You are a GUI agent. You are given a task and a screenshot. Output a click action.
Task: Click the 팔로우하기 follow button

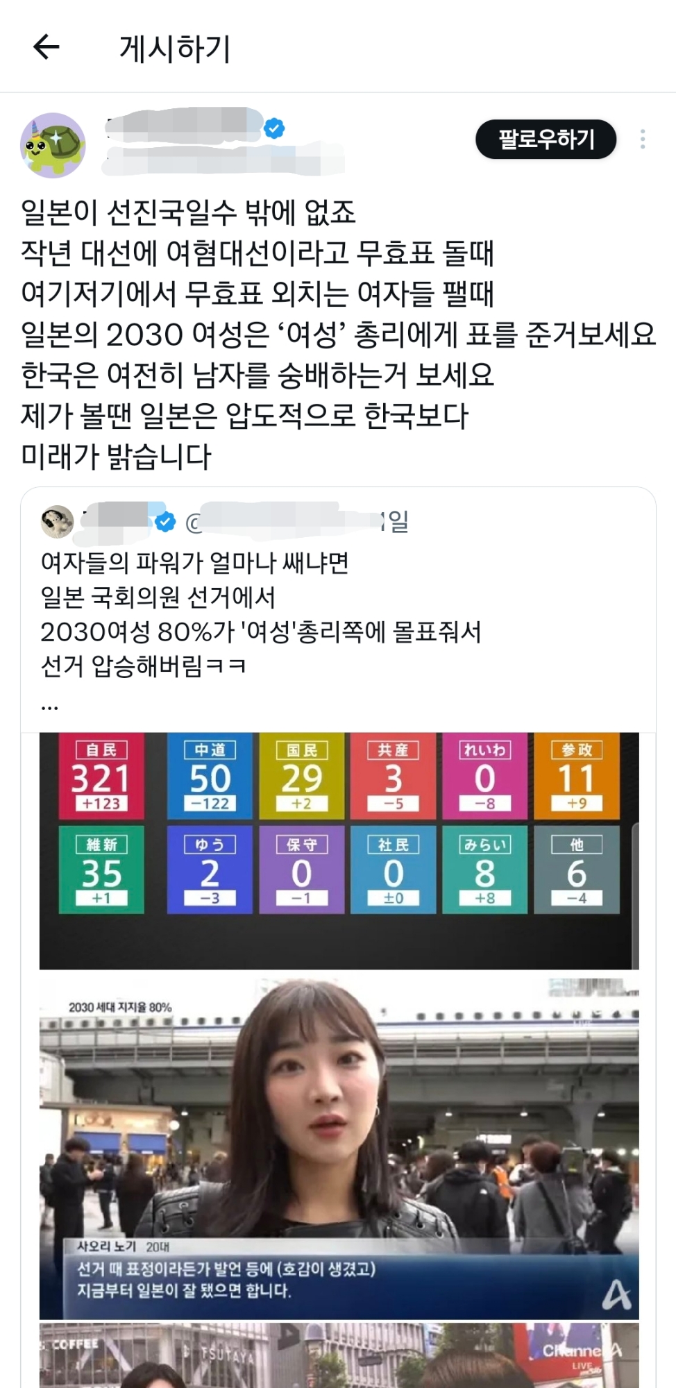[546, 139]
